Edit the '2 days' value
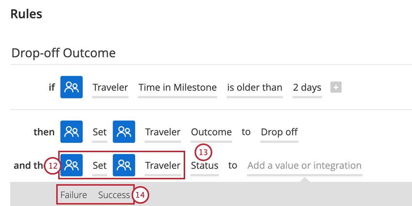The height and width of the screenshot is (206, 412). (307, 88)
